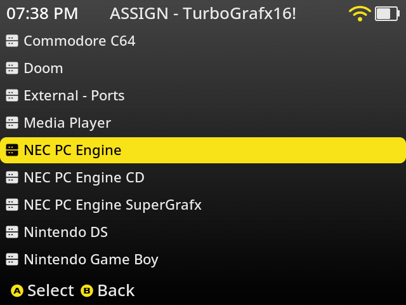Select the Doom list entry

[x=43, y=69]
